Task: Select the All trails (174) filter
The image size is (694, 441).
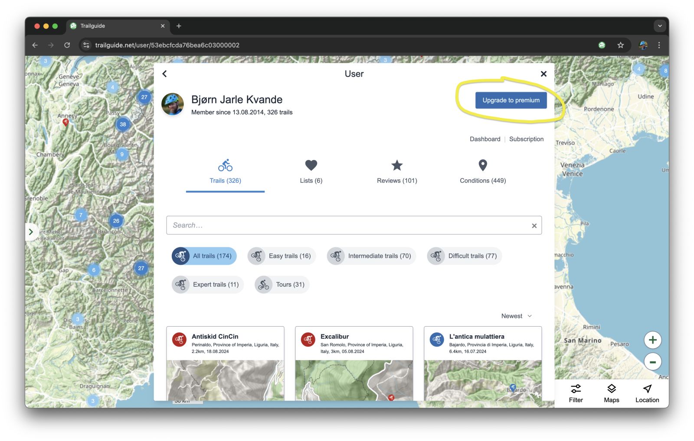Action: click(204, 256)
